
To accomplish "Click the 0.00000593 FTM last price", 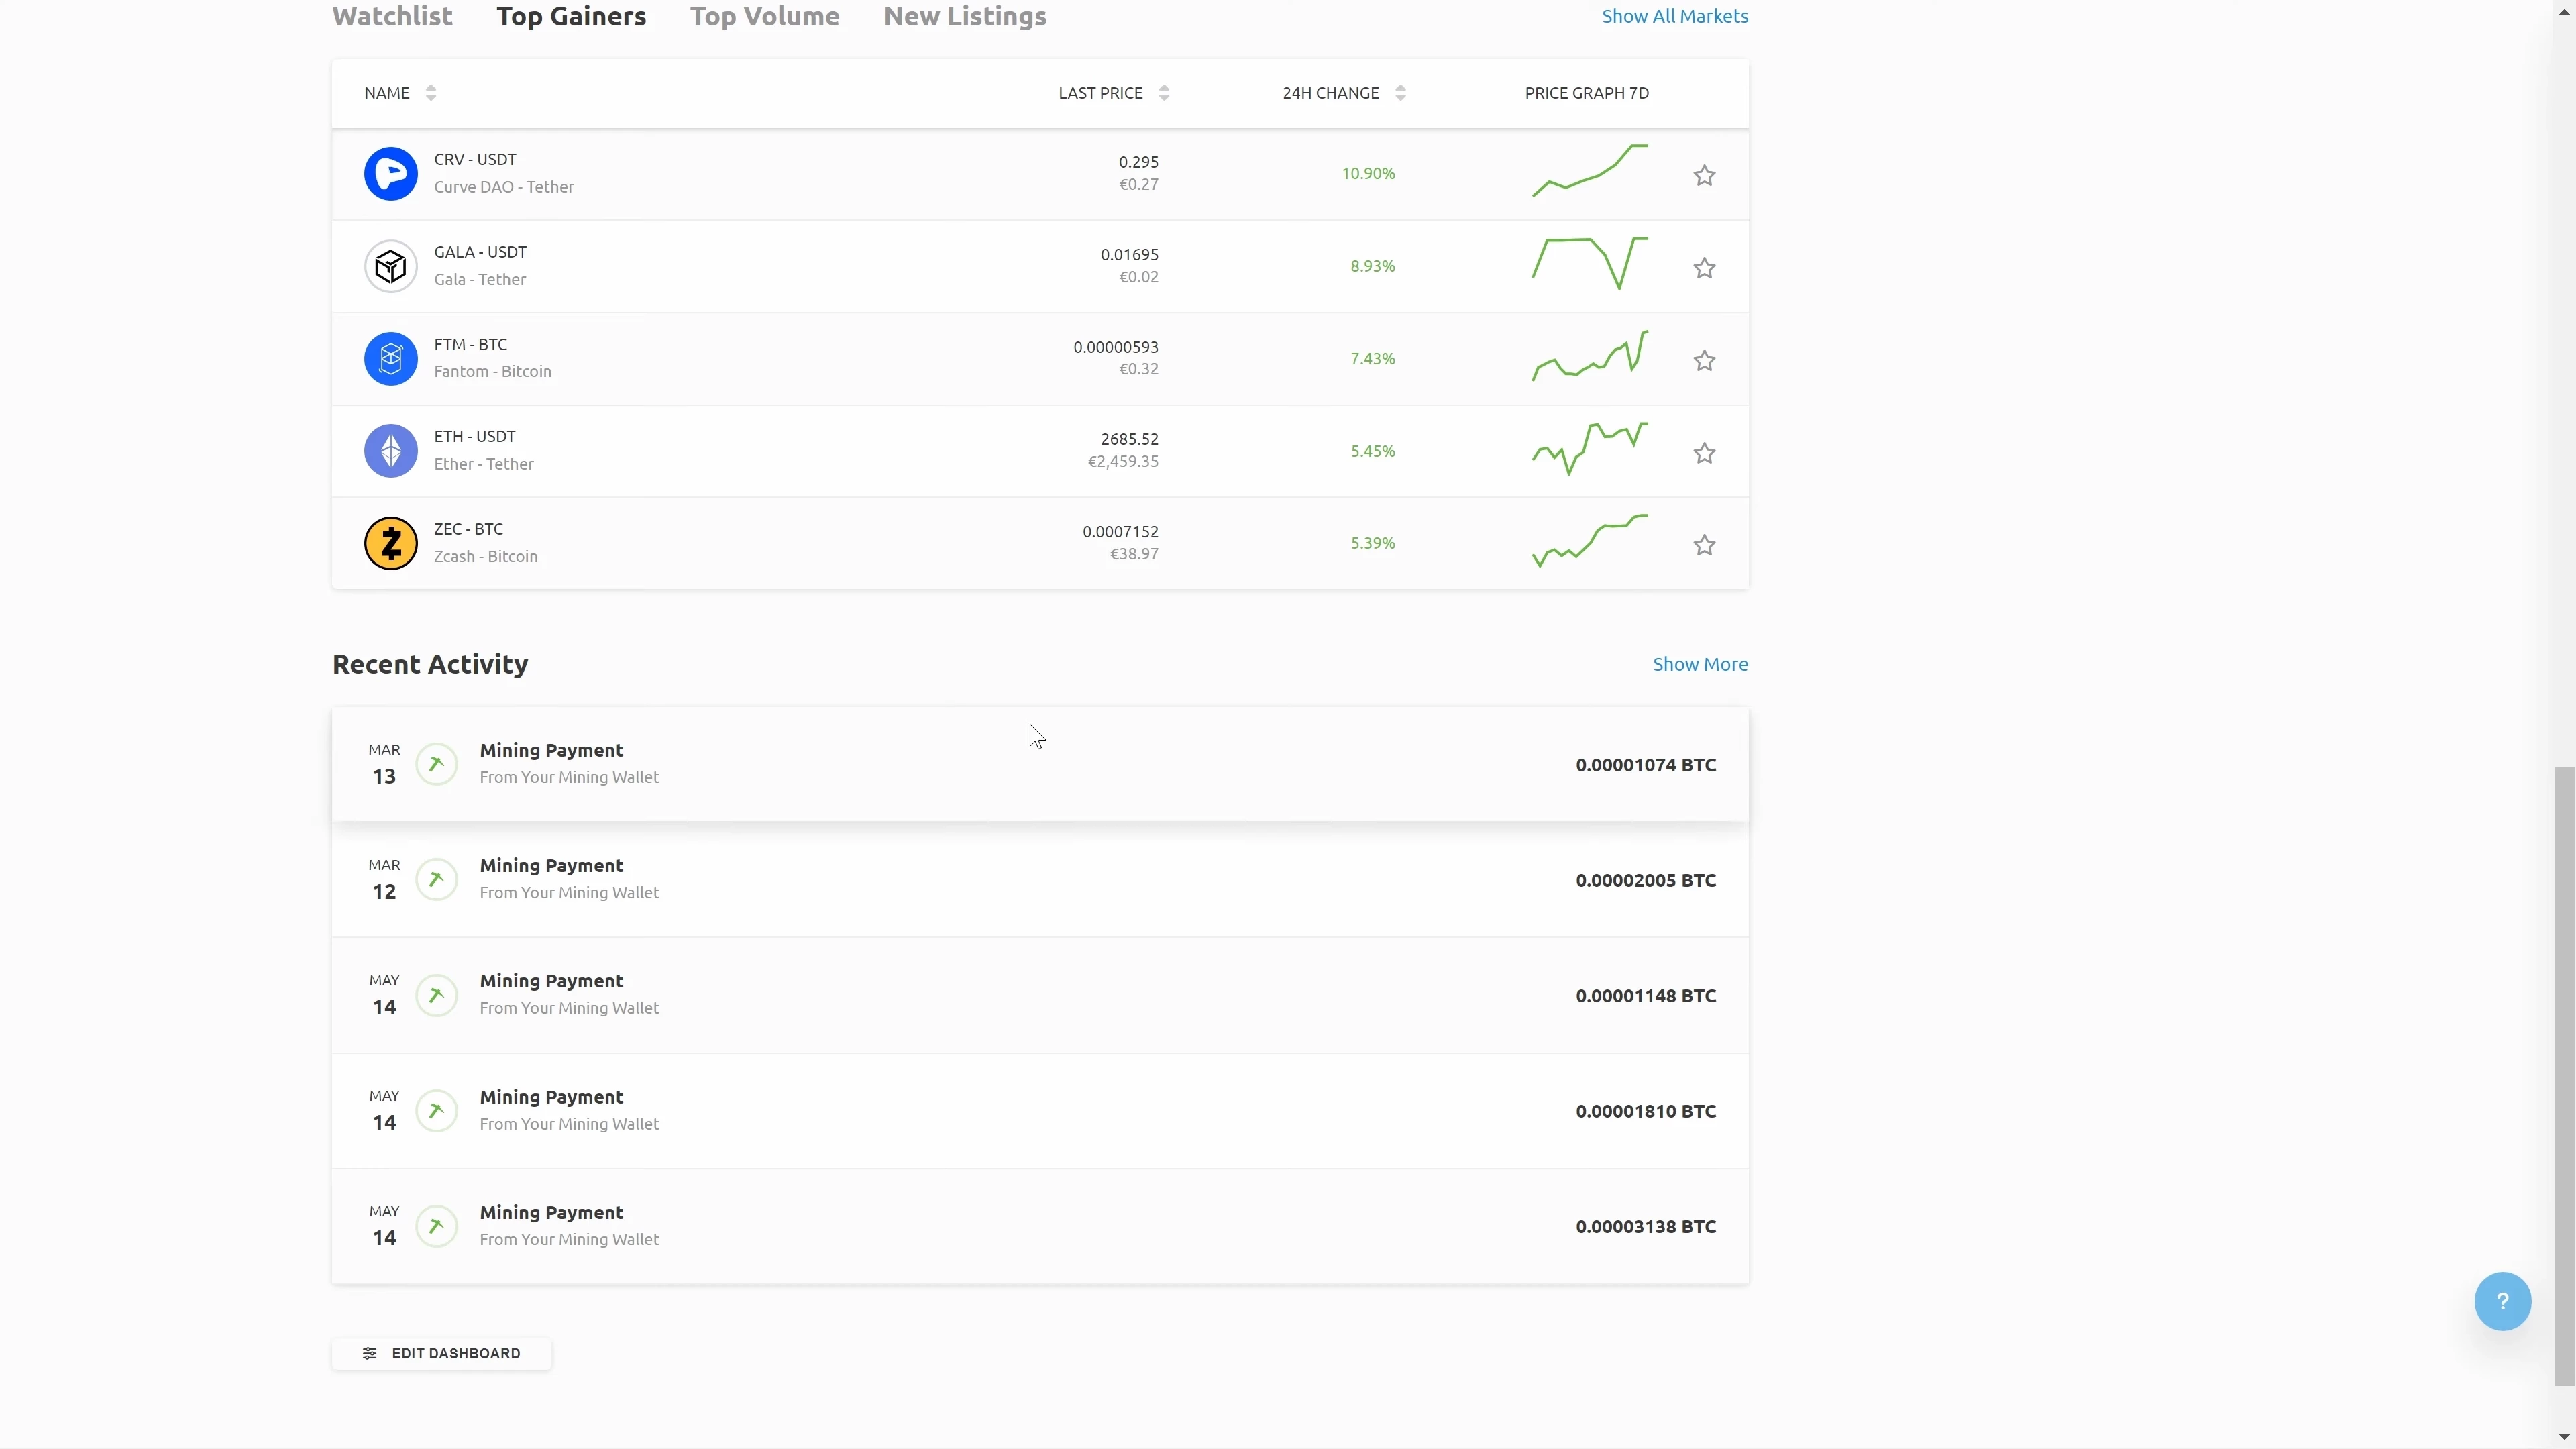I will pos(1116,347).
